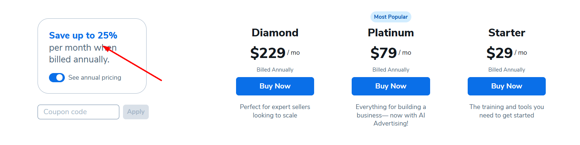Click the $79 per month price
The width and height of the screenshot is (580, 145).
click(391, 53)
